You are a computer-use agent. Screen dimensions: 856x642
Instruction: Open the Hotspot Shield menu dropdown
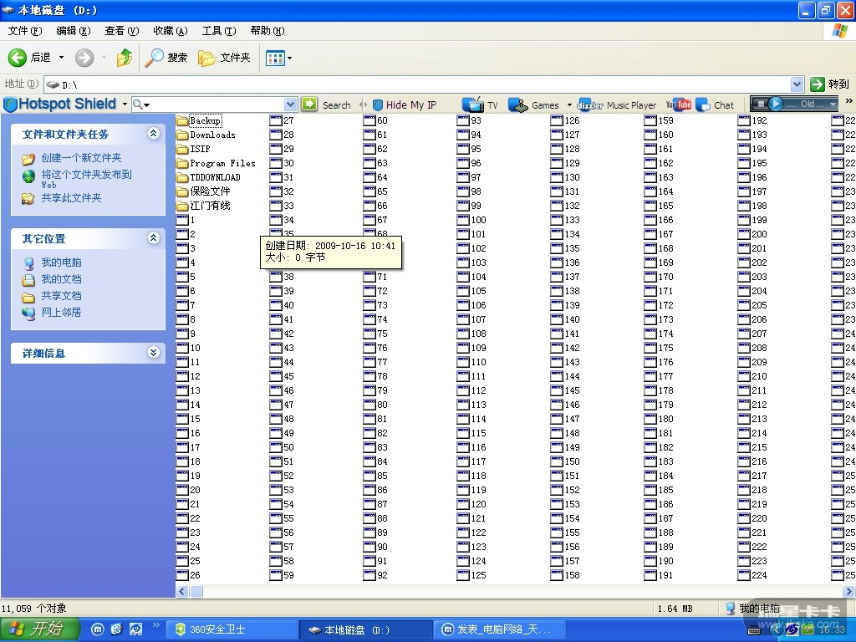(x=125, y=104)
